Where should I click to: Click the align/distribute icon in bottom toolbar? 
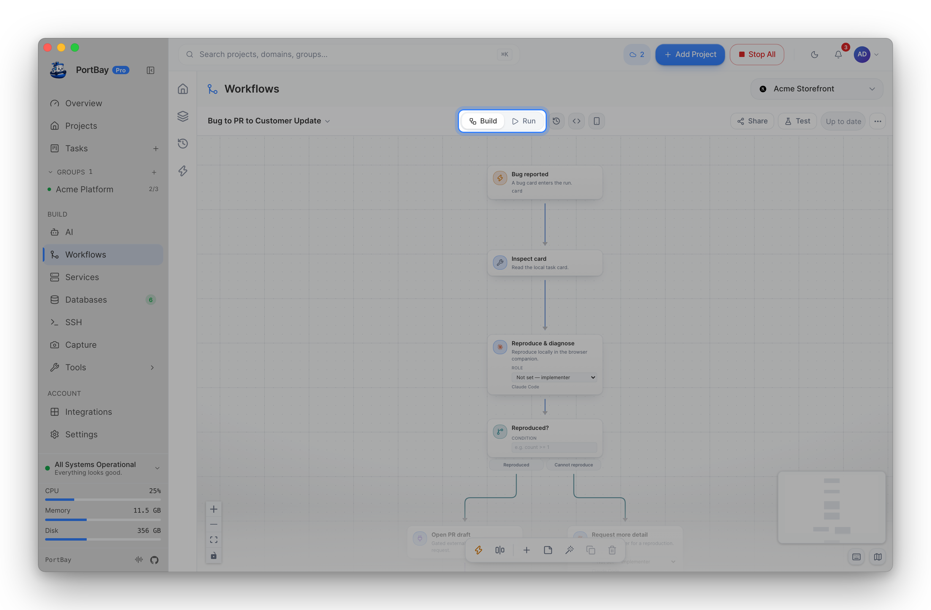(500, 550)
